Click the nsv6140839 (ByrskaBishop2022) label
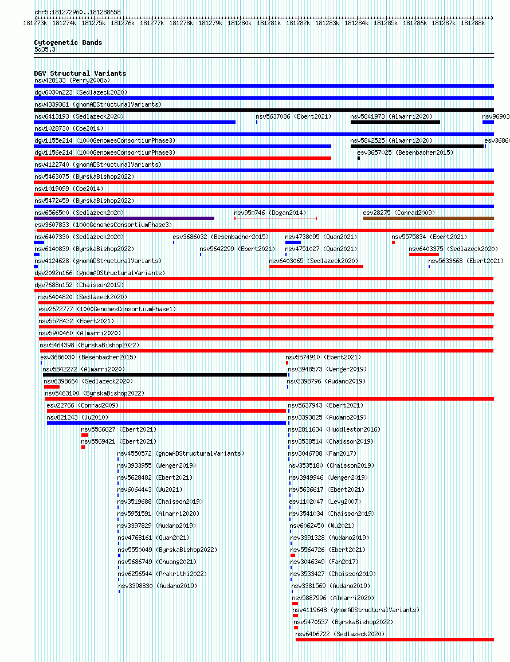Viewport: 510px width, 662px height. (84, 249)
